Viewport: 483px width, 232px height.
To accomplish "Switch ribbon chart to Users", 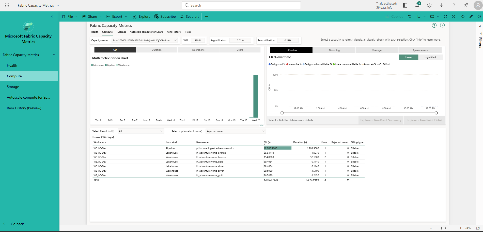I will pyautogui.click(x=240, y=50).
